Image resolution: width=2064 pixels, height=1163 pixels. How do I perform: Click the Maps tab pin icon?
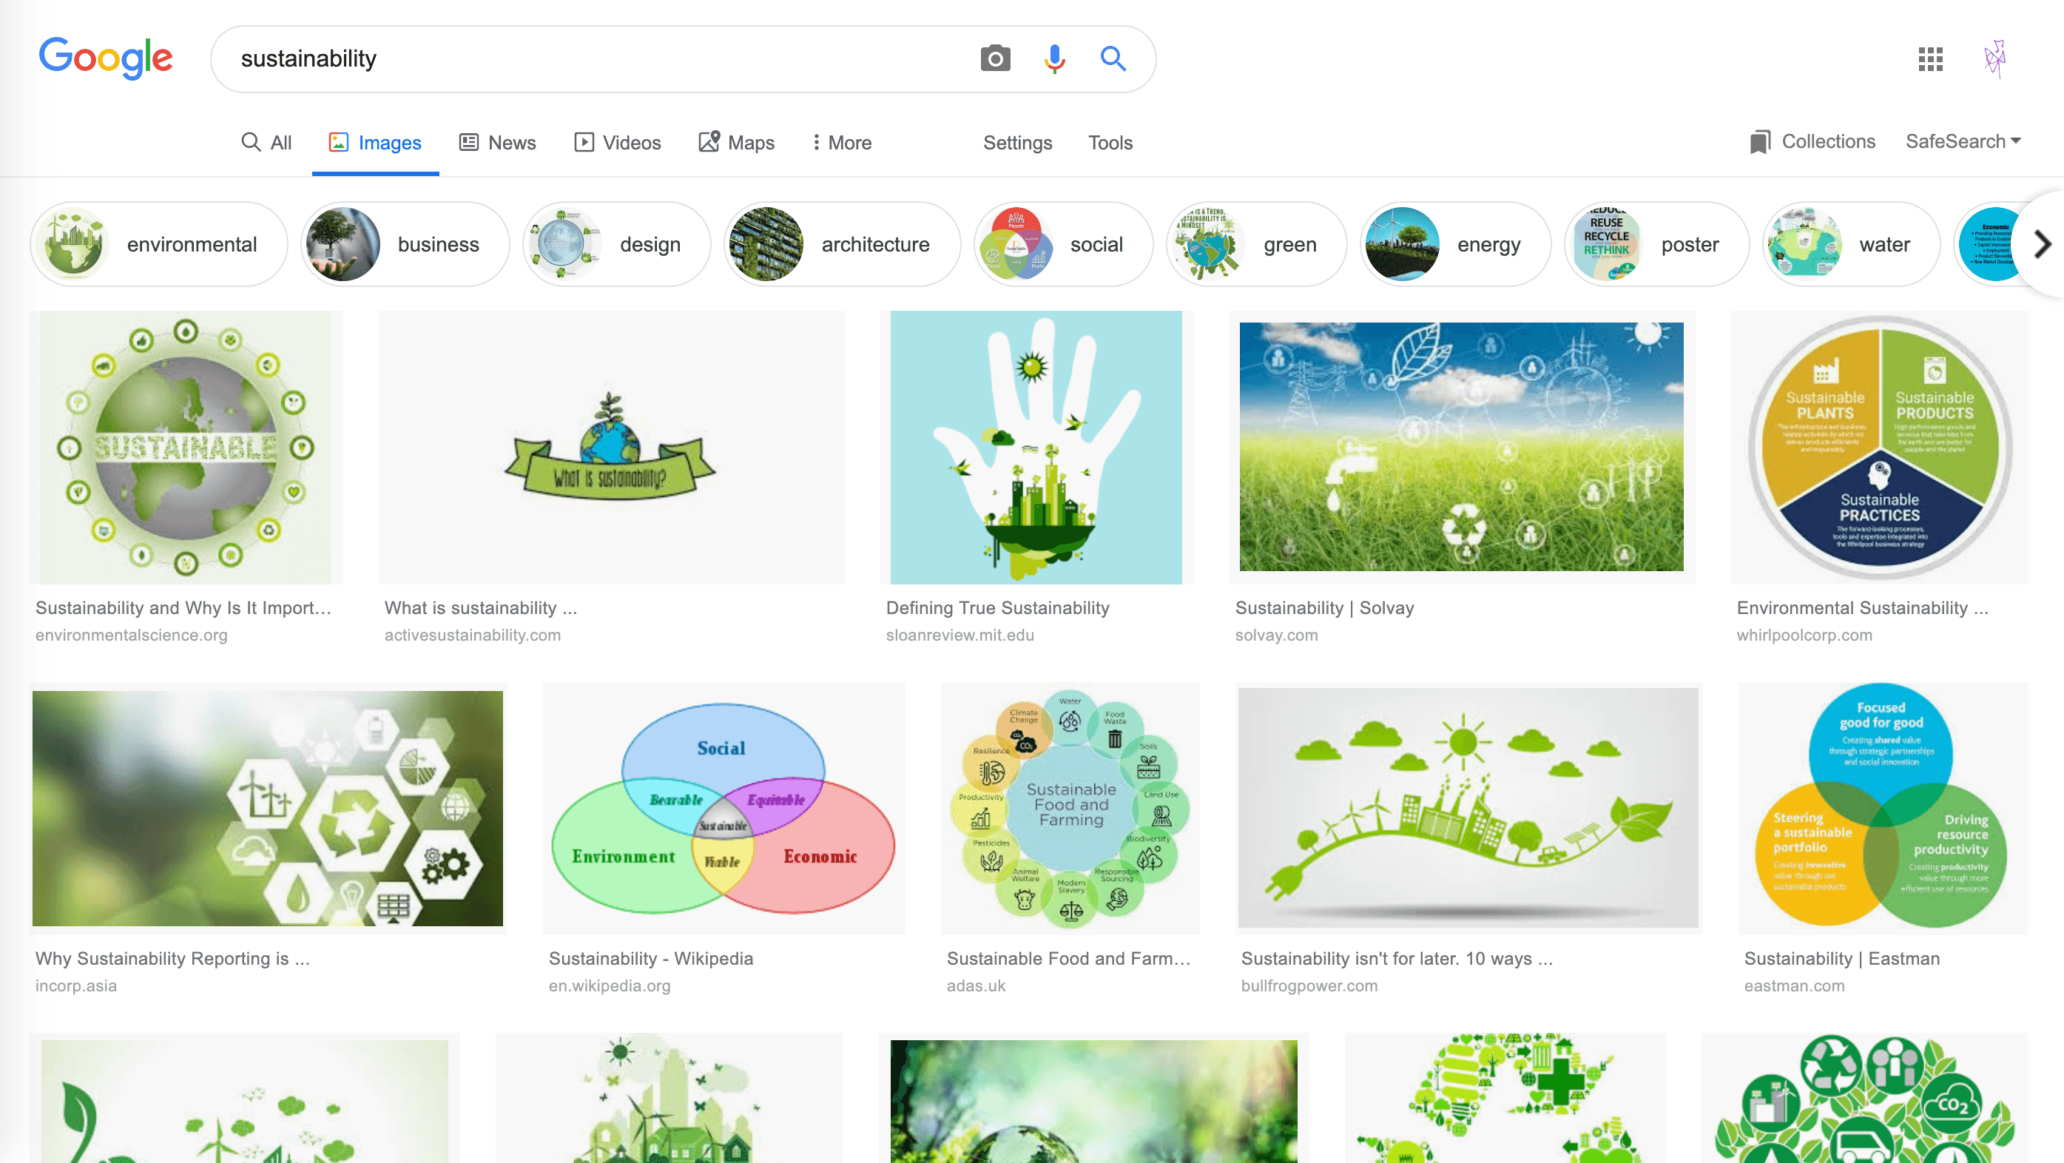(709, 142)
